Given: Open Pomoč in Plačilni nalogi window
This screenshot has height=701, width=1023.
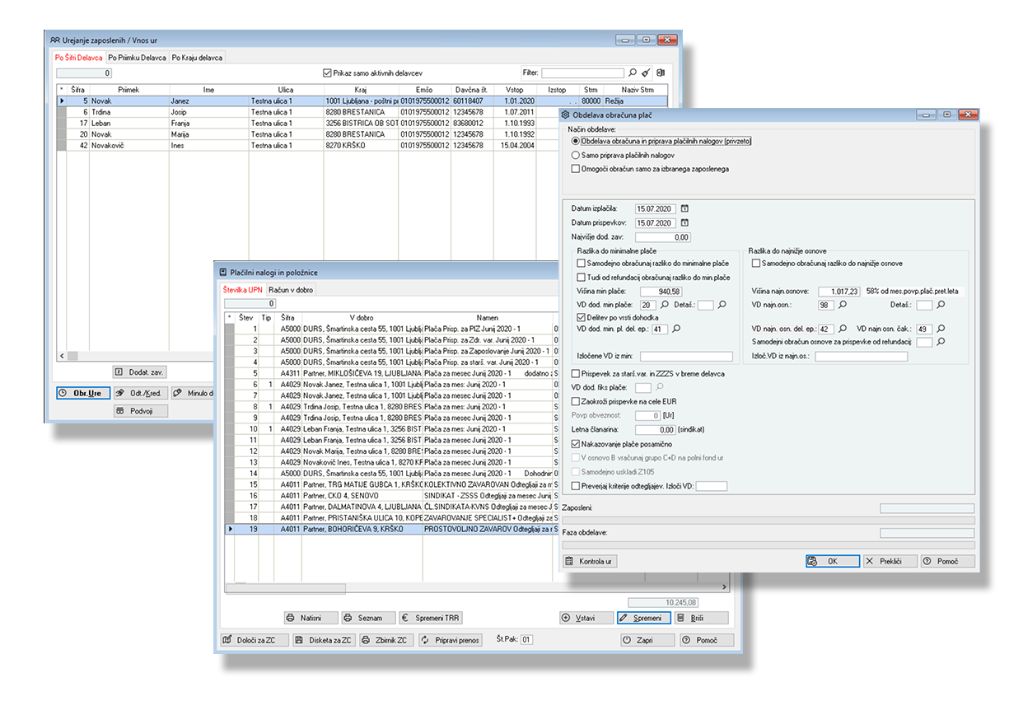Looking at the screenshot, I should 707,640.
